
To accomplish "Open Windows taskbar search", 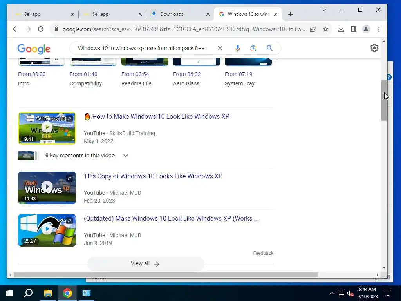I will 28,293.
